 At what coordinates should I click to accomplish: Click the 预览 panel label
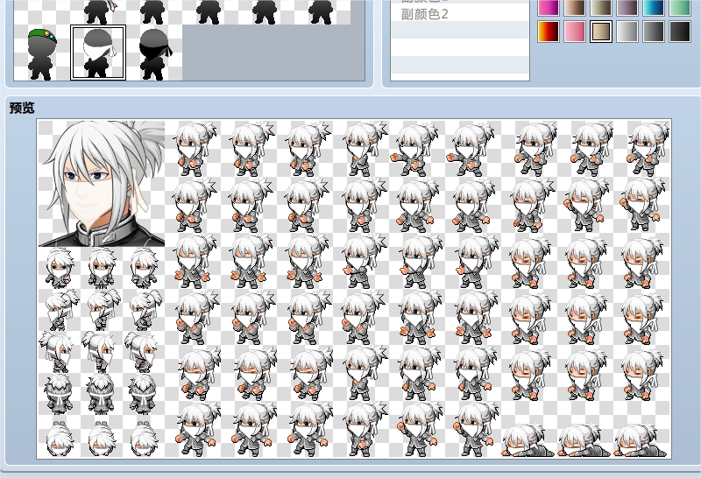[x=22, y=108]
